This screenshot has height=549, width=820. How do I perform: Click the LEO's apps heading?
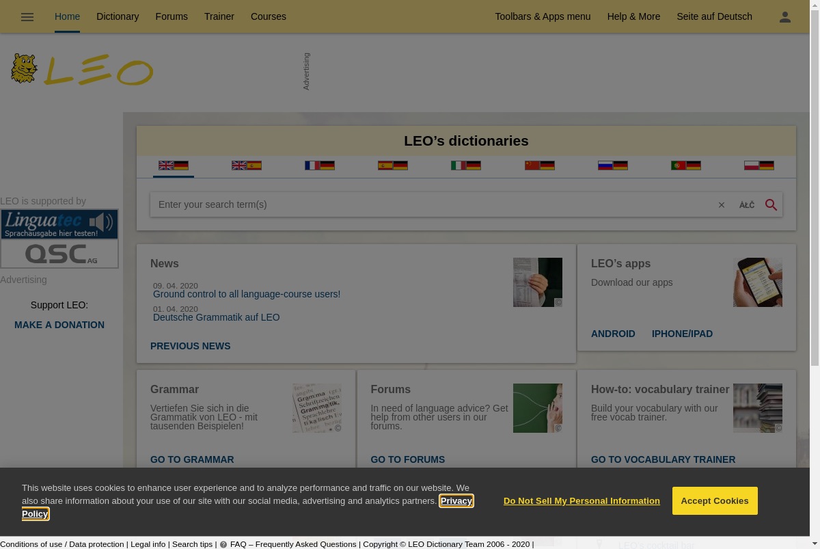pyautogui.click(x=620, y=264)
